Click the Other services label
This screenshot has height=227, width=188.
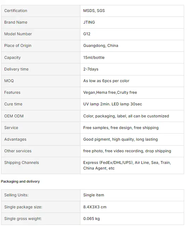pos(18,151)
